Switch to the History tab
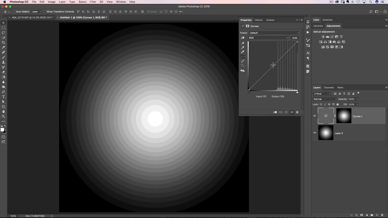The height and width of the screenshot is (218, 388). [259, 20]
